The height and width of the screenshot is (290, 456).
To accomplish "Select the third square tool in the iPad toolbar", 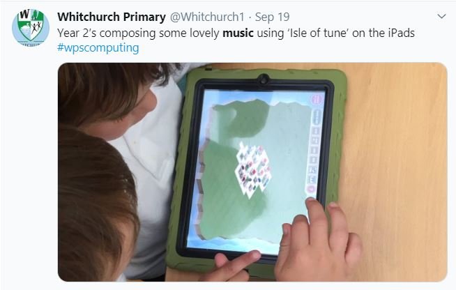I will pos(314,151).
